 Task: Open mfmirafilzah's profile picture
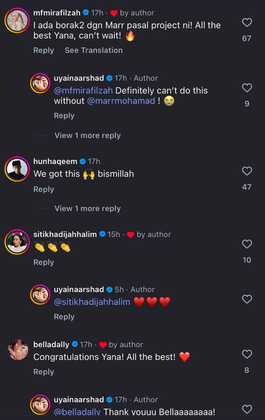click(x=17, y=20)
